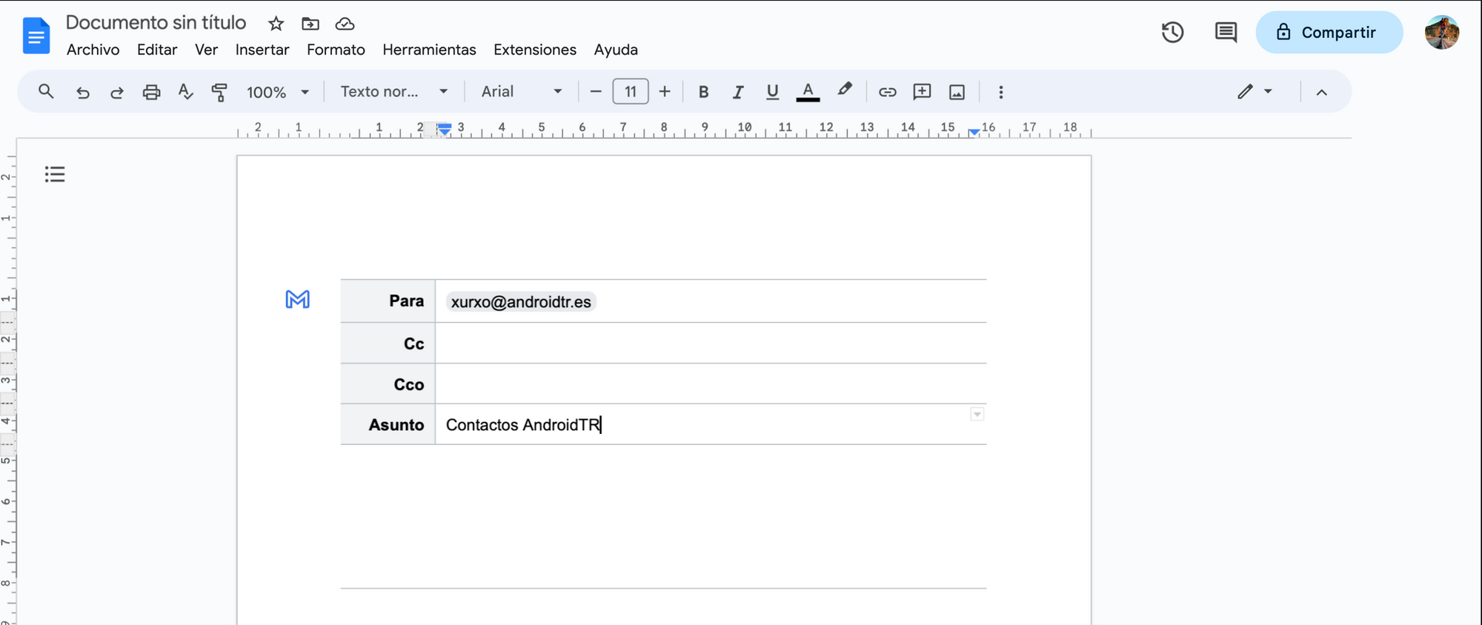Insert an image

pos(957,92)
